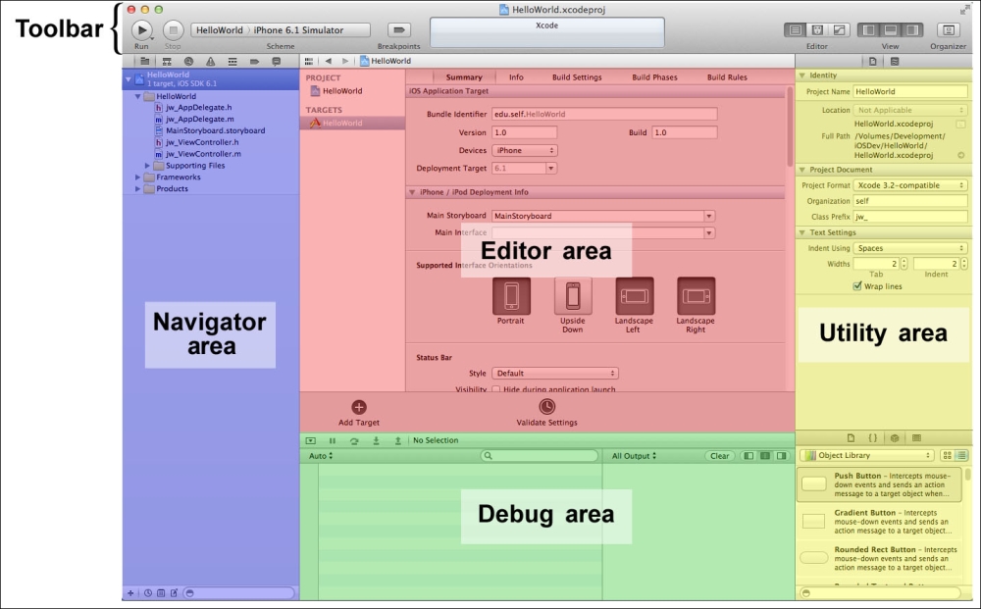
Task: Switch to the Assistant editor
Action: (x=817, y=30)
